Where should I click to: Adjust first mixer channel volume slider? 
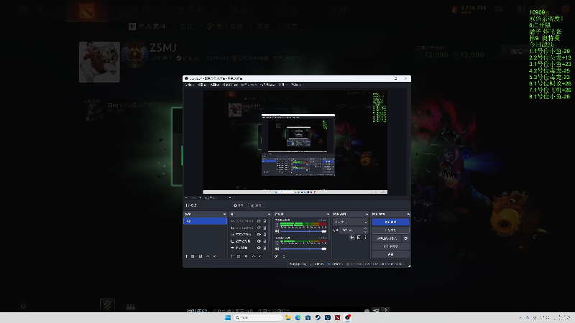303,231
